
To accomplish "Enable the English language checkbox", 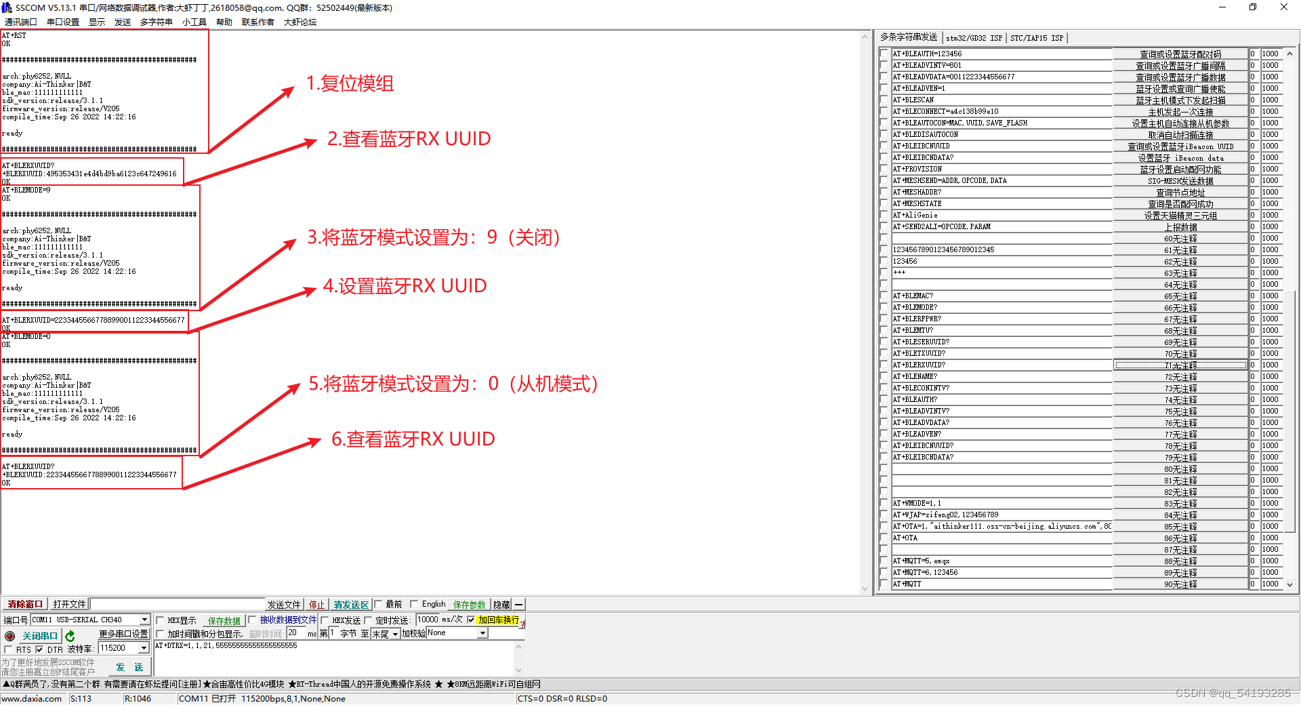I will (414, 604).
